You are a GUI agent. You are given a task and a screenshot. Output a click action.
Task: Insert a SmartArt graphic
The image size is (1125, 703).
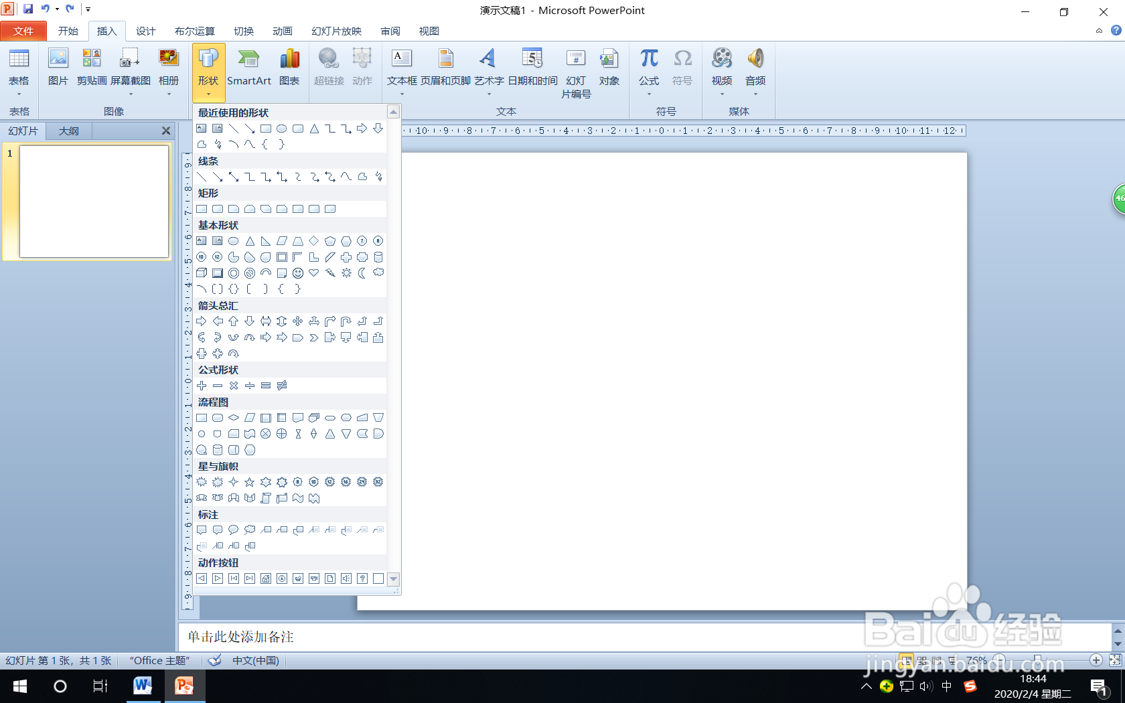tap(249, 68)
